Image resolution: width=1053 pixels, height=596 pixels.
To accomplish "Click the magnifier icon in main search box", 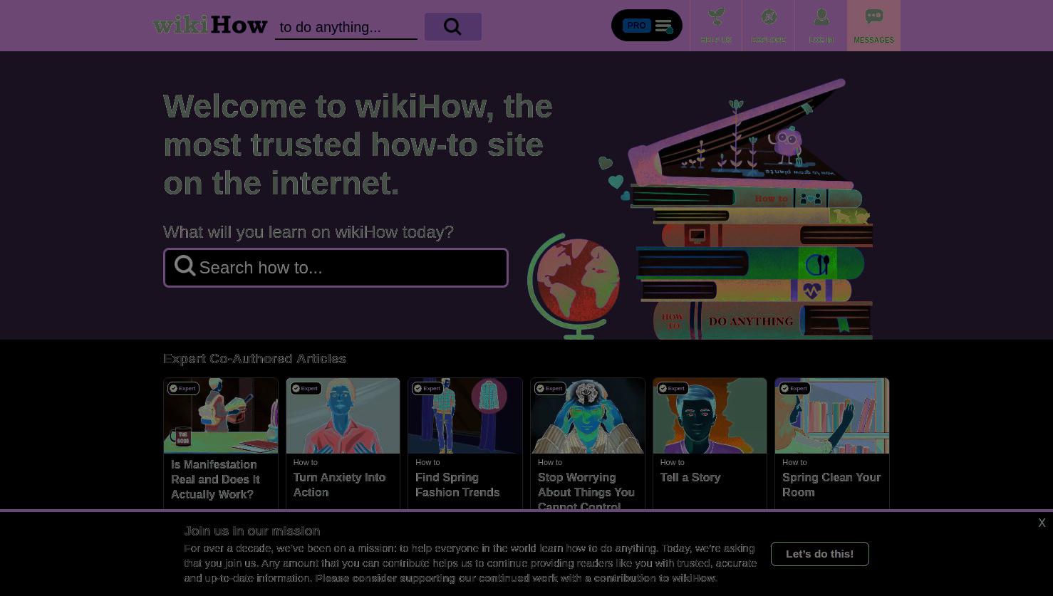I will click(185, 266).
